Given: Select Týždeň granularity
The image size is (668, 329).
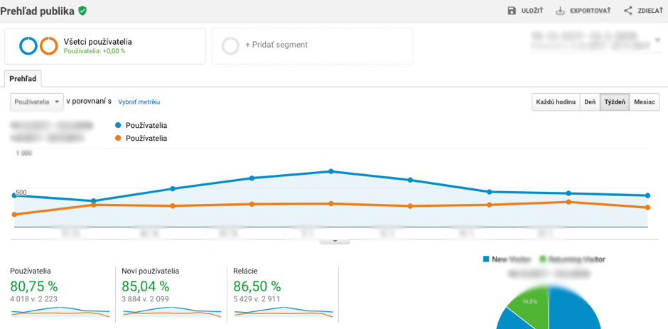Looking at the screenshot, I should 614,102.
